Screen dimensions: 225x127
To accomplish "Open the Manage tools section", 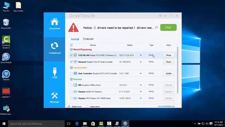I will (54, 97).
